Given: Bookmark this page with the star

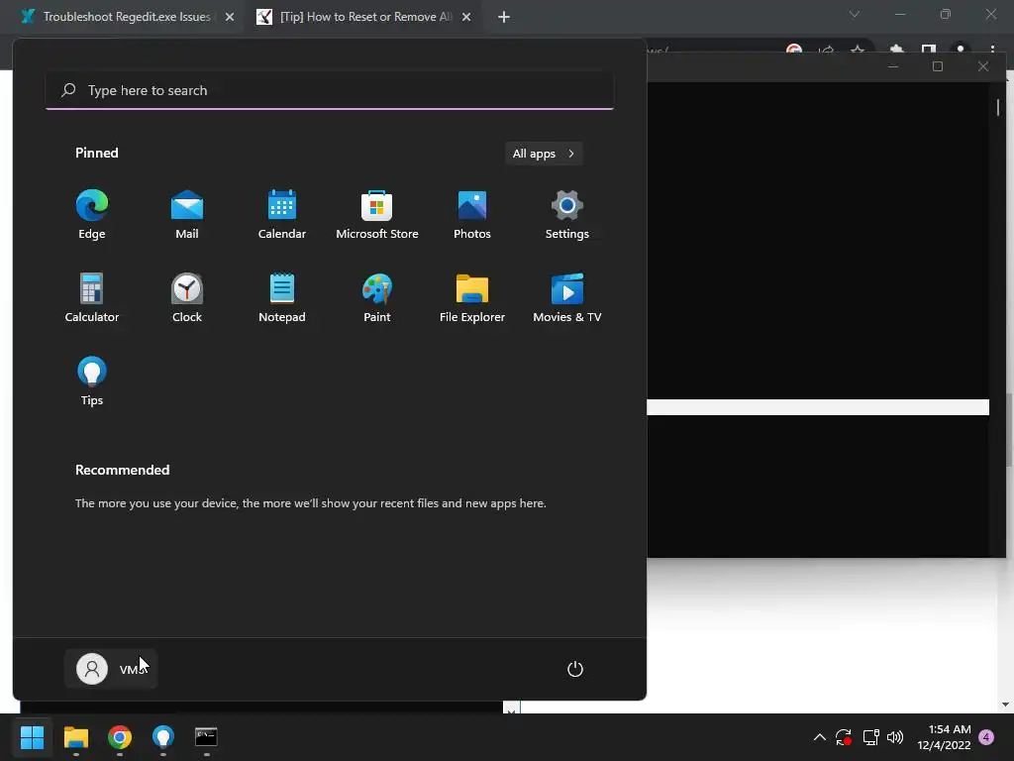Looking at the screenshot, I should 858,50.
